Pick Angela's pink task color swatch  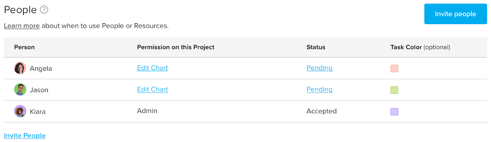pos(394,68)
